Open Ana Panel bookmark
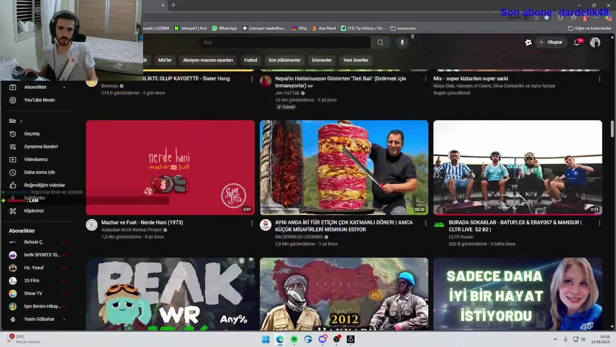 click(x=324, y=28)
